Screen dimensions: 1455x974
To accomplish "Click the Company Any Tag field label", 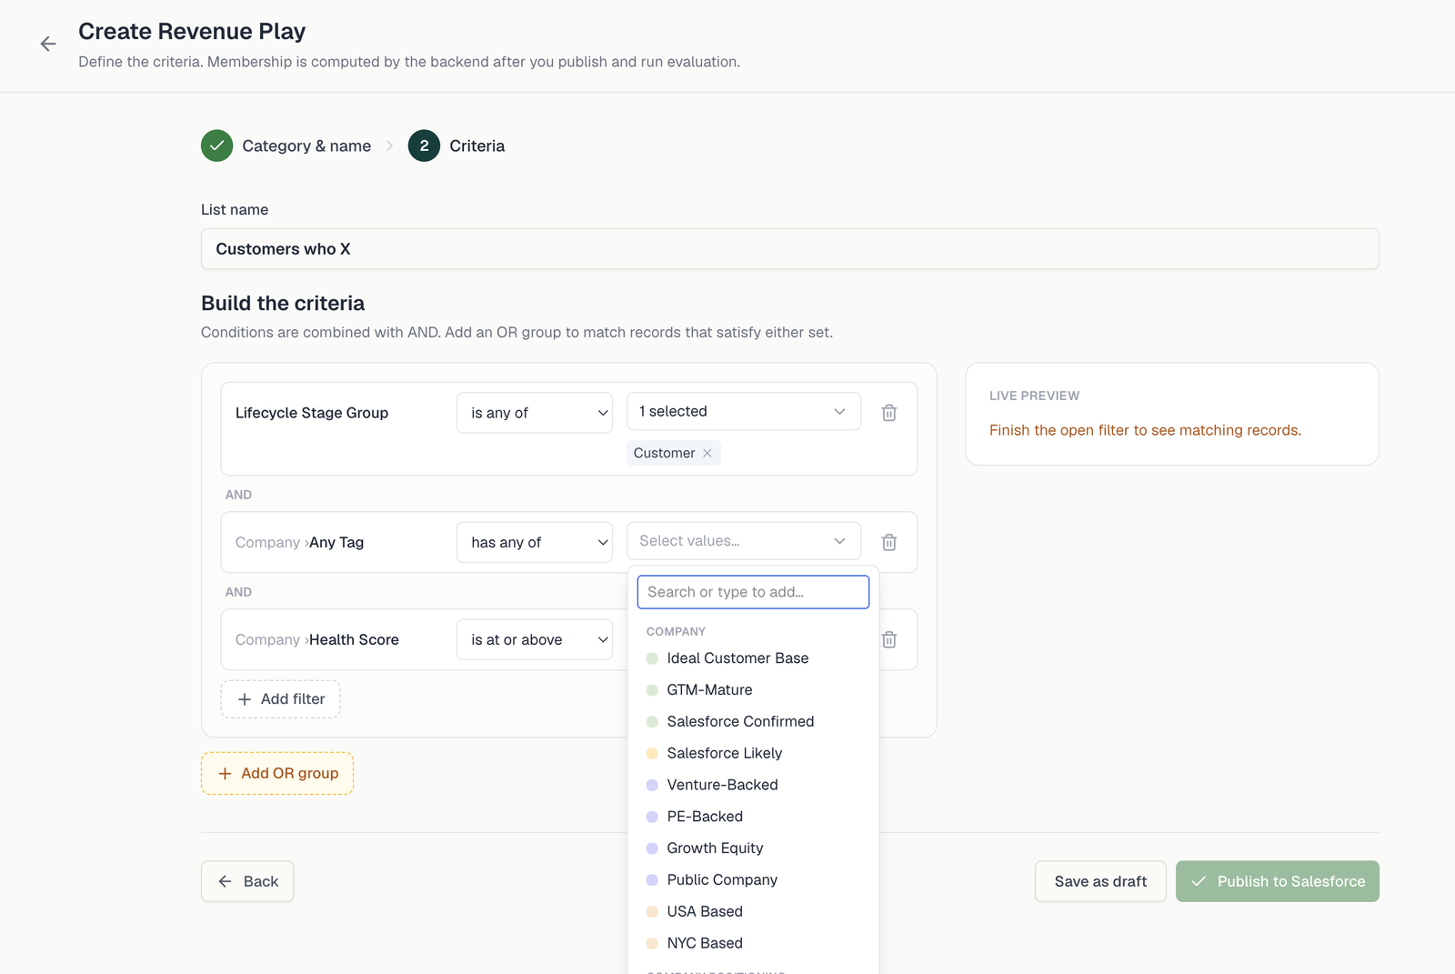I will (x=299, y=542).
